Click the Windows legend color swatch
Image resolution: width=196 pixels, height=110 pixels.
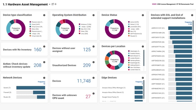[x=80, y=24]
